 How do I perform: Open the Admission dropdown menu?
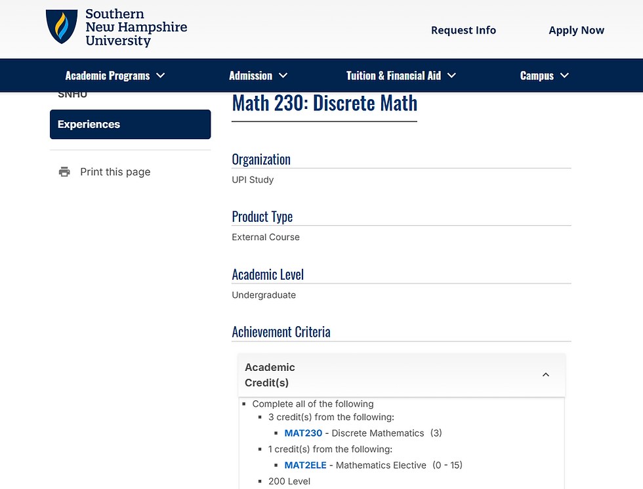point(251,75)
